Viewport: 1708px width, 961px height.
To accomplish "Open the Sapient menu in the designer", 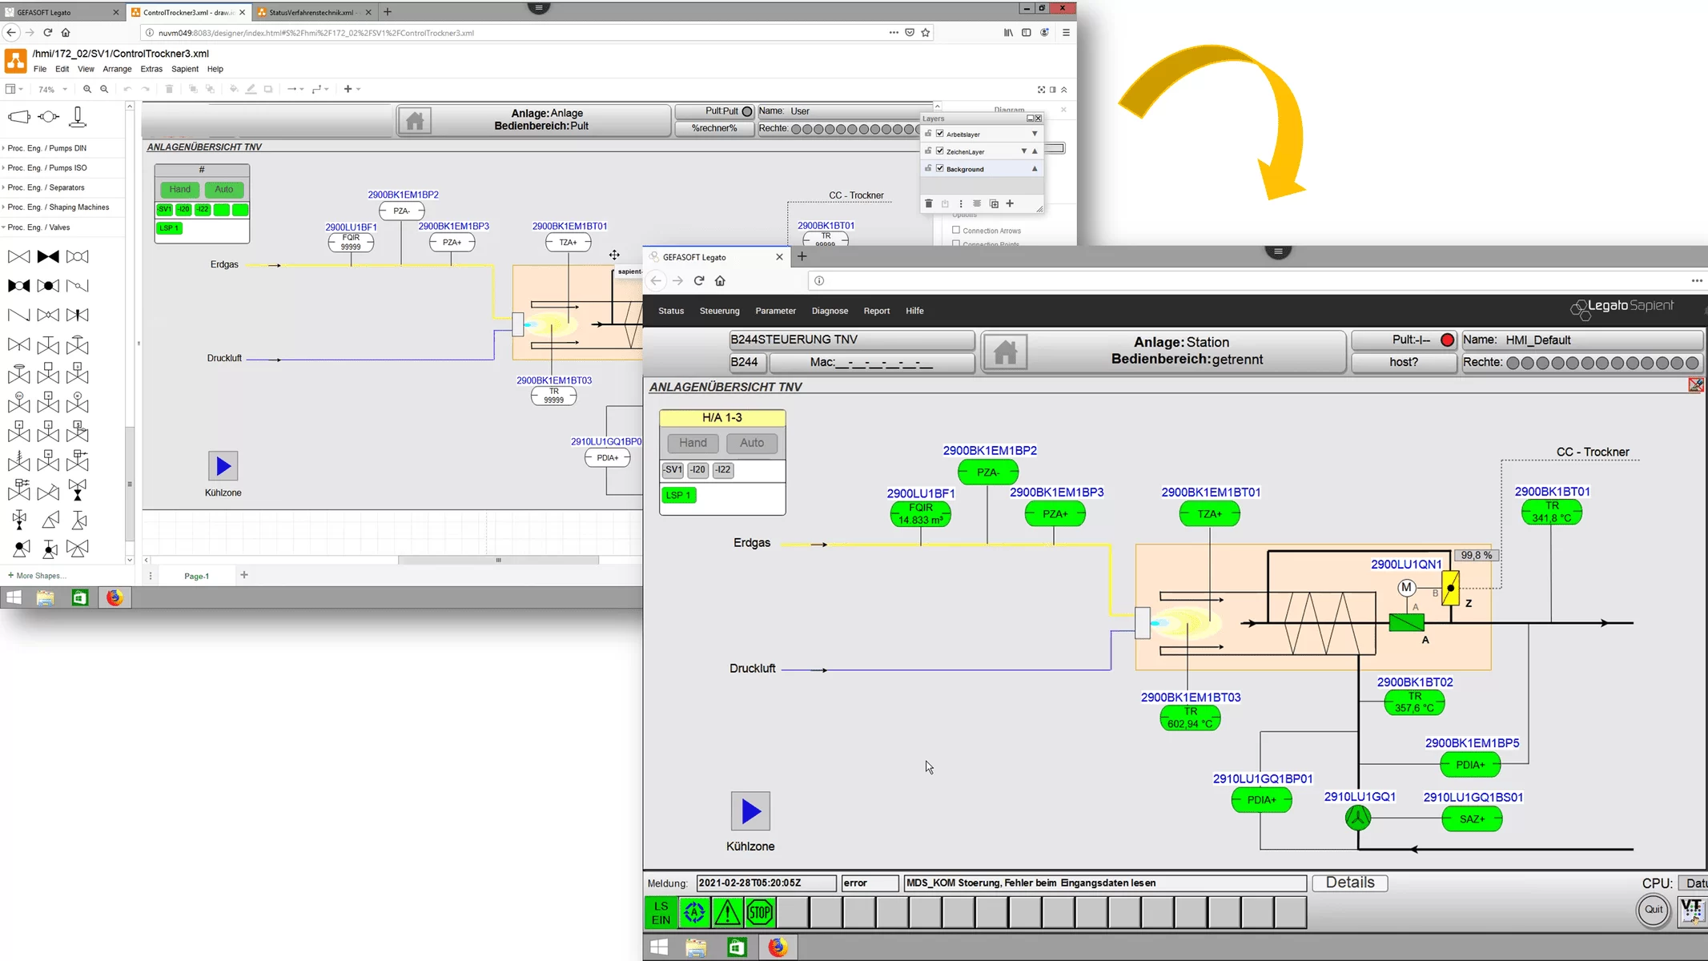I will point(184,69).
